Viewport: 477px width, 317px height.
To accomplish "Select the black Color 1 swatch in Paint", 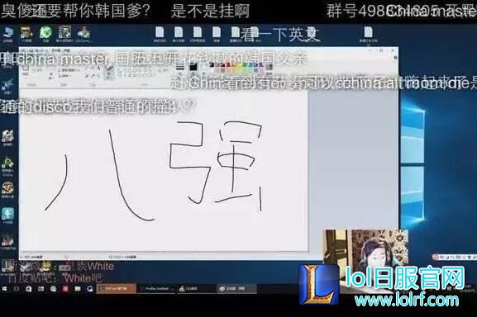I will tap(193, 68).
